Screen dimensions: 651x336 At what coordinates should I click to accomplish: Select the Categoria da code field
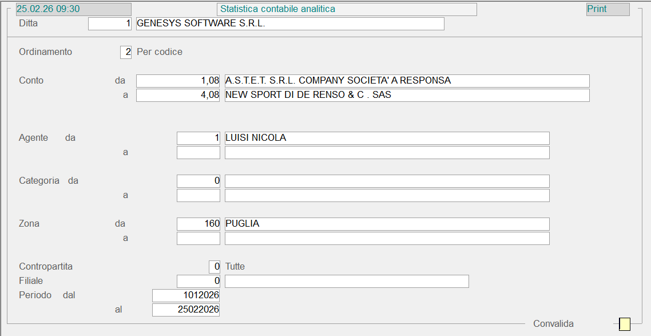pyautogui.click(x=198, y=181)
